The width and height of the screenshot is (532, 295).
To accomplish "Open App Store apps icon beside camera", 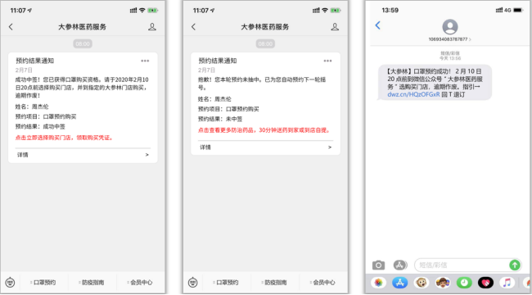I will pos(400,265).
